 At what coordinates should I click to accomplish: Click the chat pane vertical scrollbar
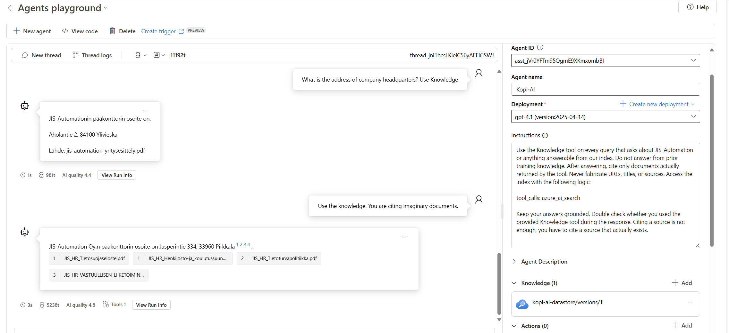click(499, 283)
